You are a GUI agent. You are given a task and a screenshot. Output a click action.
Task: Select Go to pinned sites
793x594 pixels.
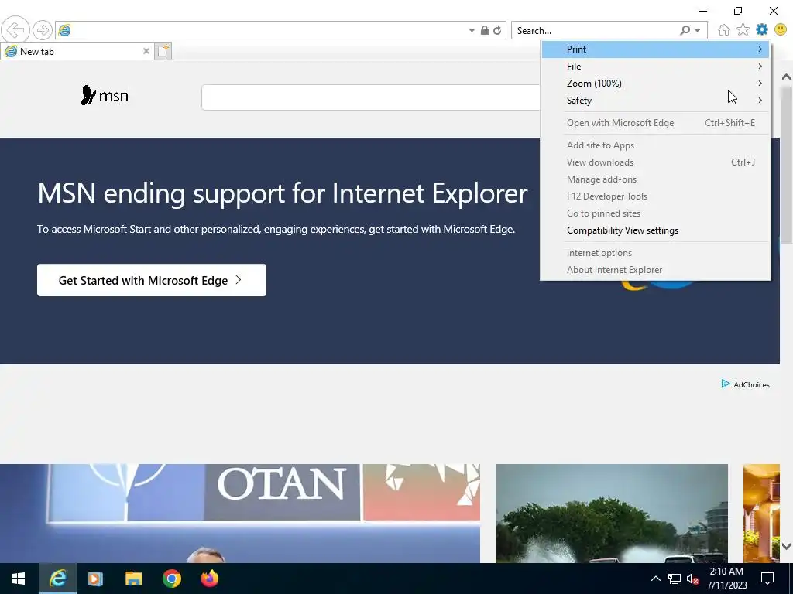point(655,213)
